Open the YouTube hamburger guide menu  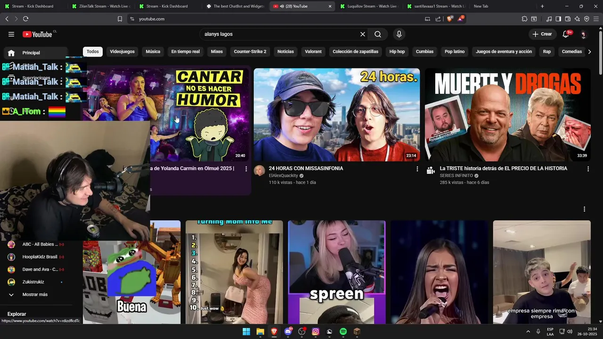click(x=11, y=34)
